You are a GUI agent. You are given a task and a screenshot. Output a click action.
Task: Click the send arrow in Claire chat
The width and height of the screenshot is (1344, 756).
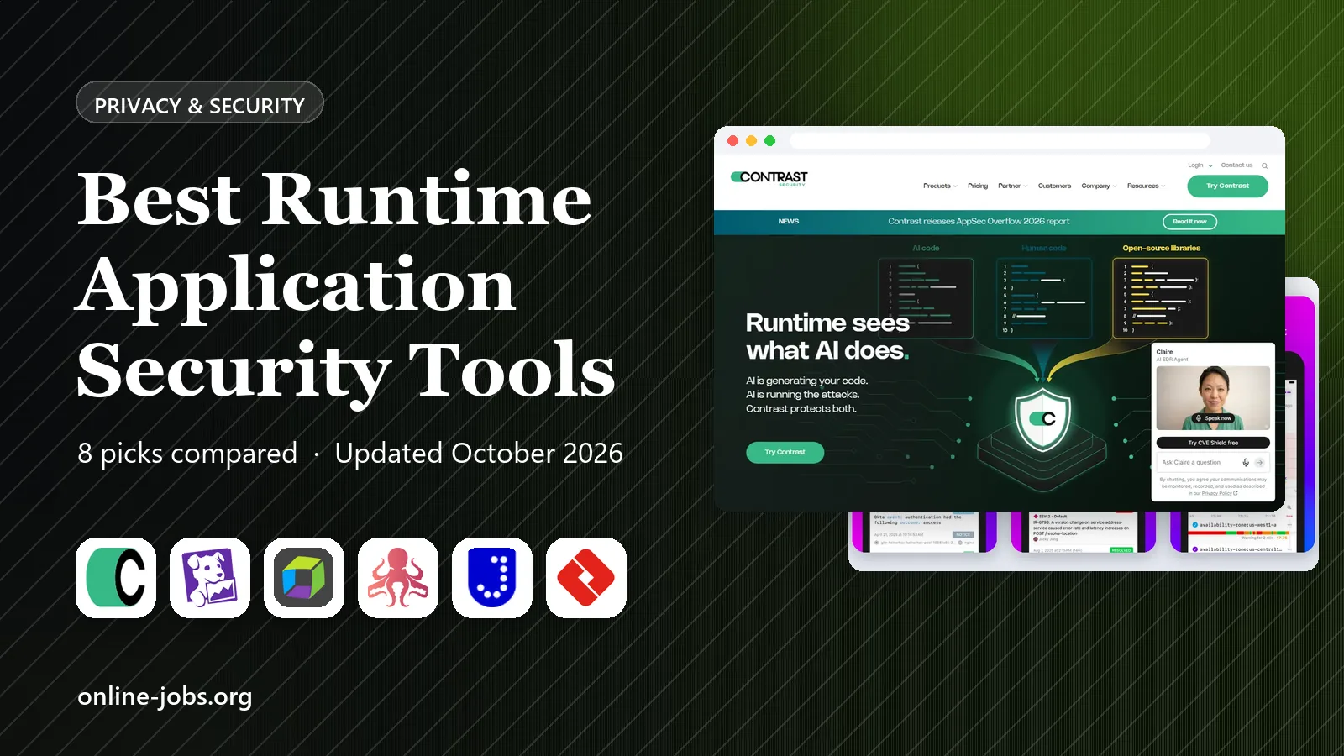[x=1259, y=462]
